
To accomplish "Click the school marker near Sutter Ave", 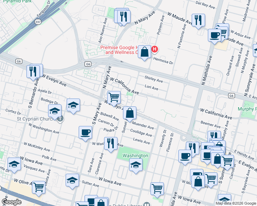I will point(72,181).
